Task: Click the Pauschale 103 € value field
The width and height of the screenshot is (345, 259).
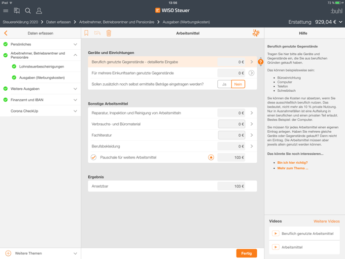Action: [x=231, y=157]
